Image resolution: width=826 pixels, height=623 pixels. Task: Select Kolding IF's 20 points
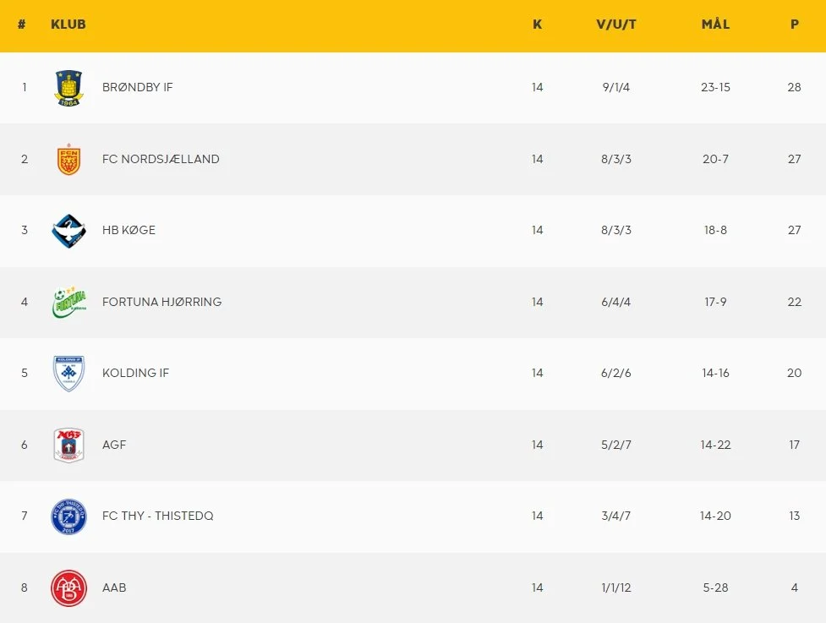(x=795, y=373)
